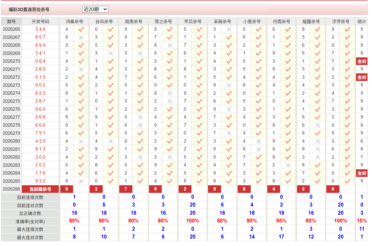Click the check mark for 谷风杀号 in row 2026284
Image resolution: width=372 pixels, height=246 pixels.
(x=111, y=173)
